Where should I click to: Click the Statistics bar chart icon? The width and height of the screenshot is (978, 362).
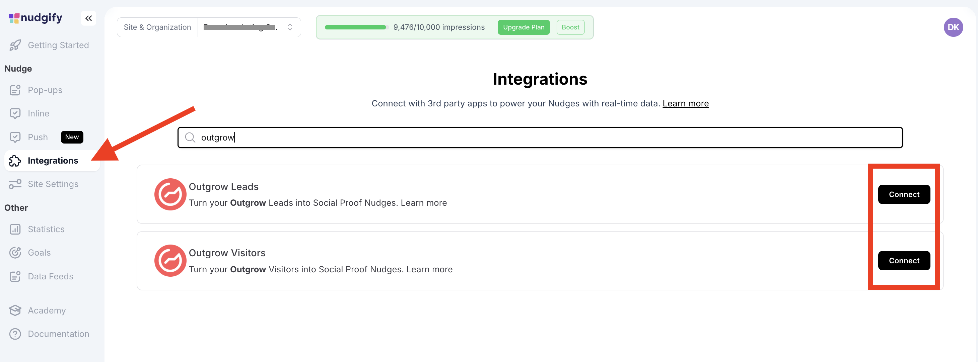(15, 229)
